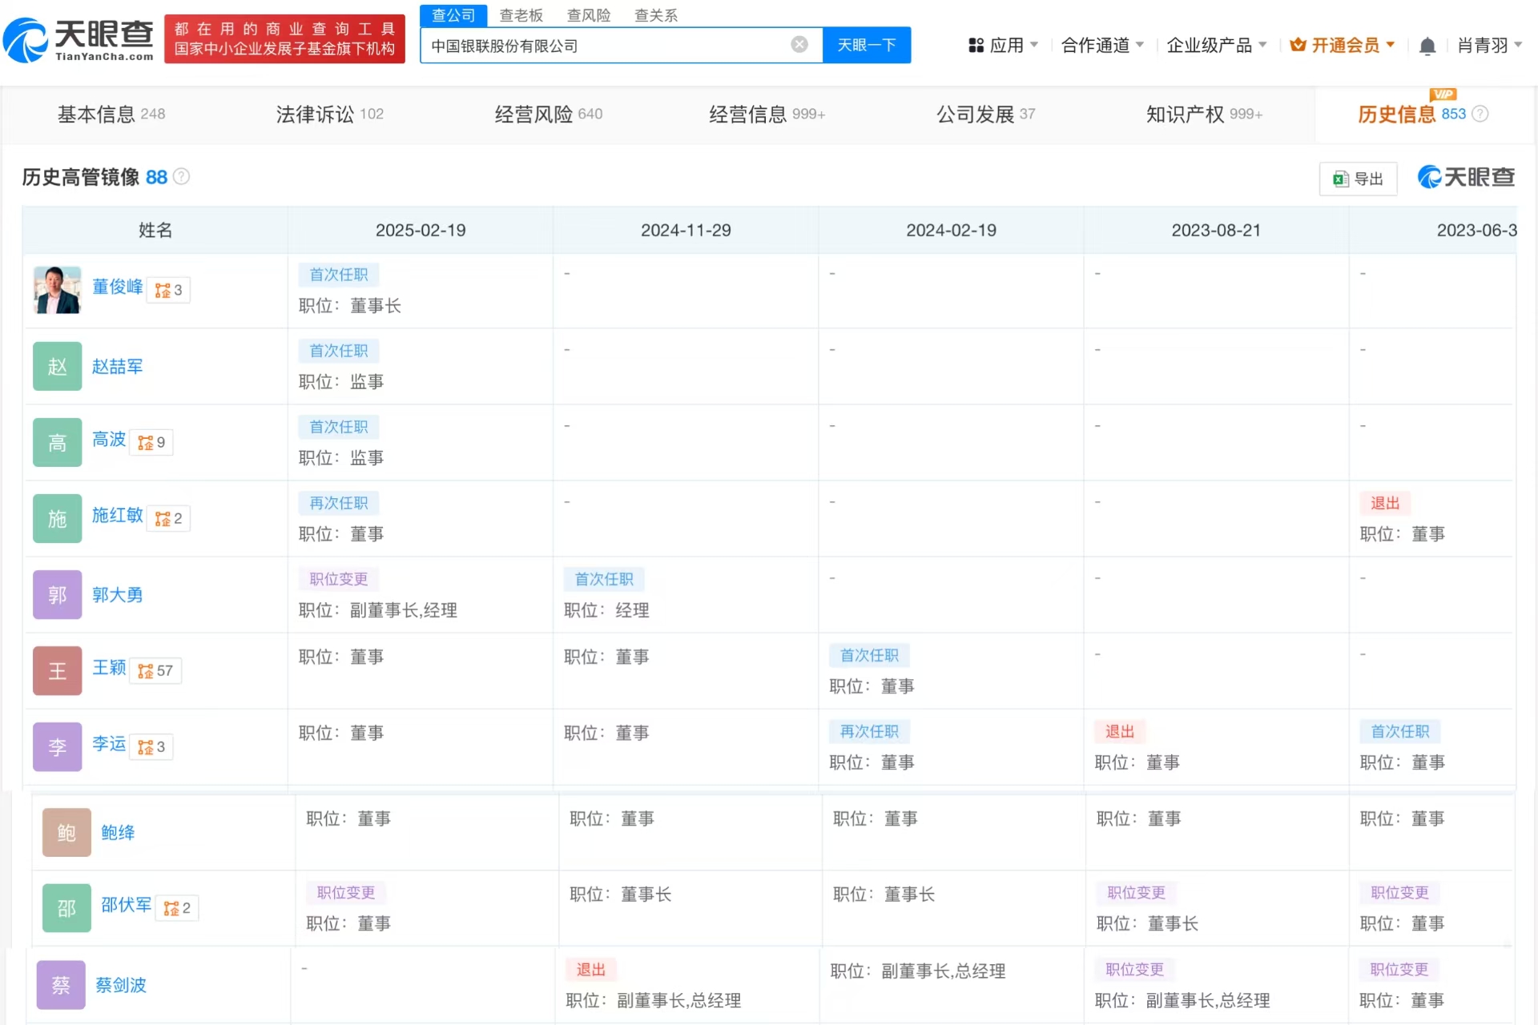Clear the search box with X icon
The height and width of the screenshot is (1025, 1538).
coord(799,45)
